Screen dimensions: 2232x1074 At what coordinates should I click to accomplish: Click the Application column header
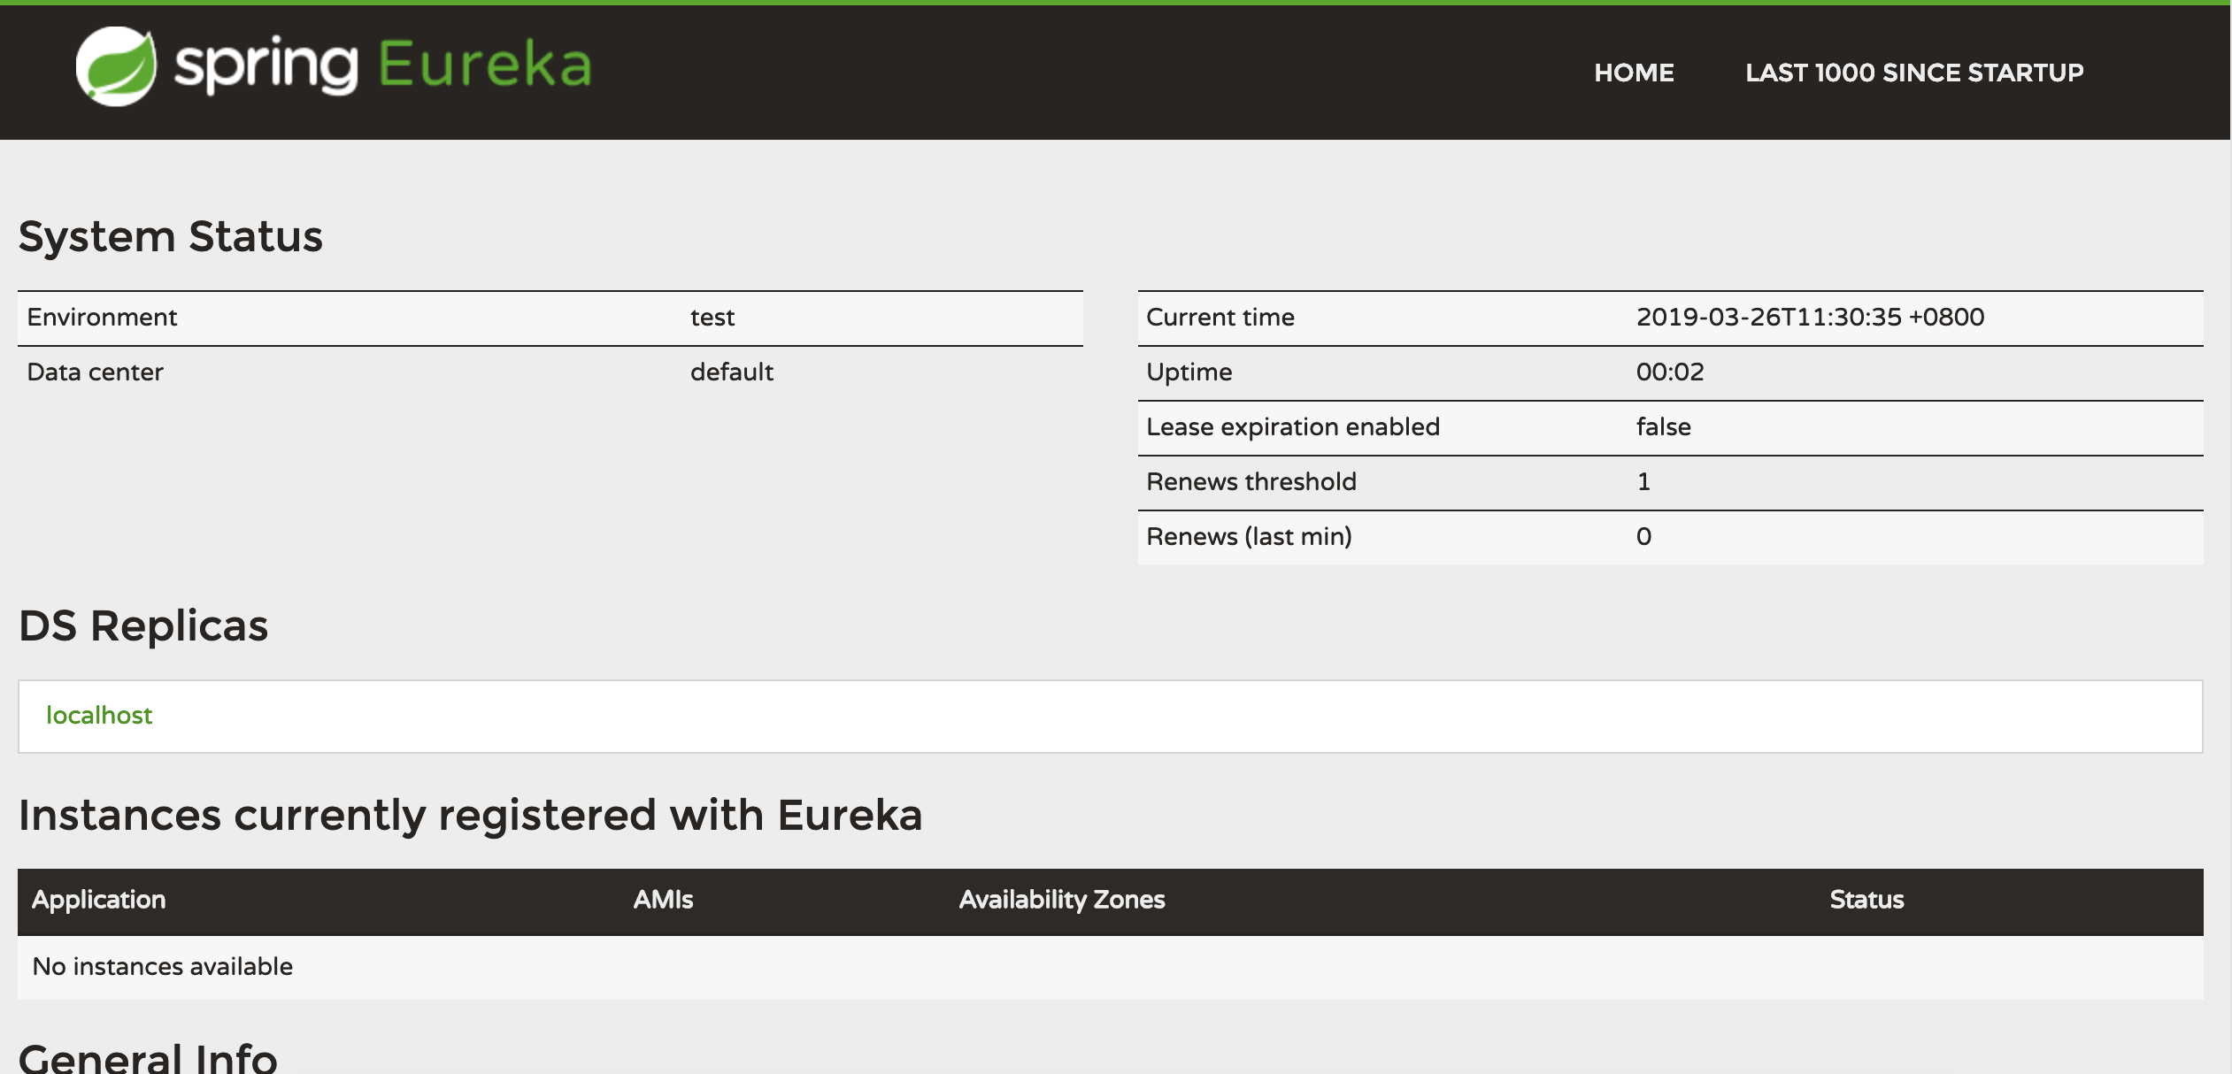coord(97,900)
